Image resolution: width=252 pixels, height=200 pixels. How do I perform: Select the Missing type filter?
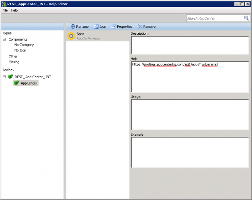pyautogui.click(x=14, y=62)
